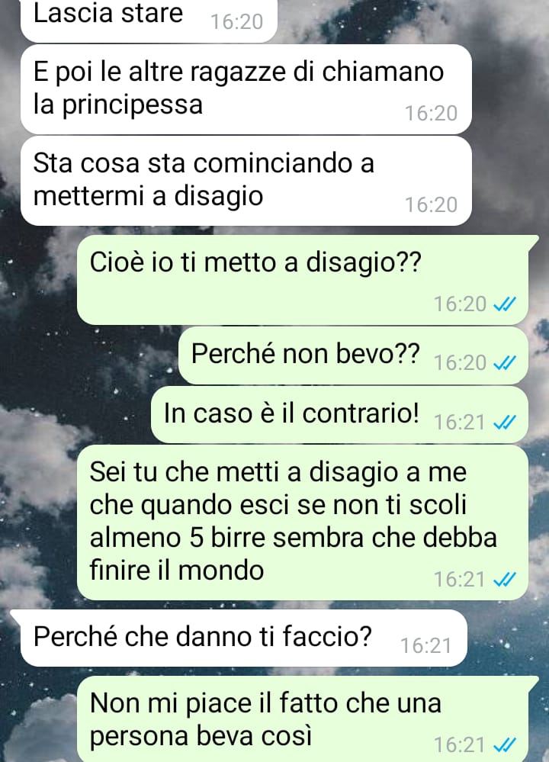The width and height of the screenshot is (549, 762).
Task: Select the message "E poi le altre ragazze di chiamano la principessa"
Action: click(246, 89)
